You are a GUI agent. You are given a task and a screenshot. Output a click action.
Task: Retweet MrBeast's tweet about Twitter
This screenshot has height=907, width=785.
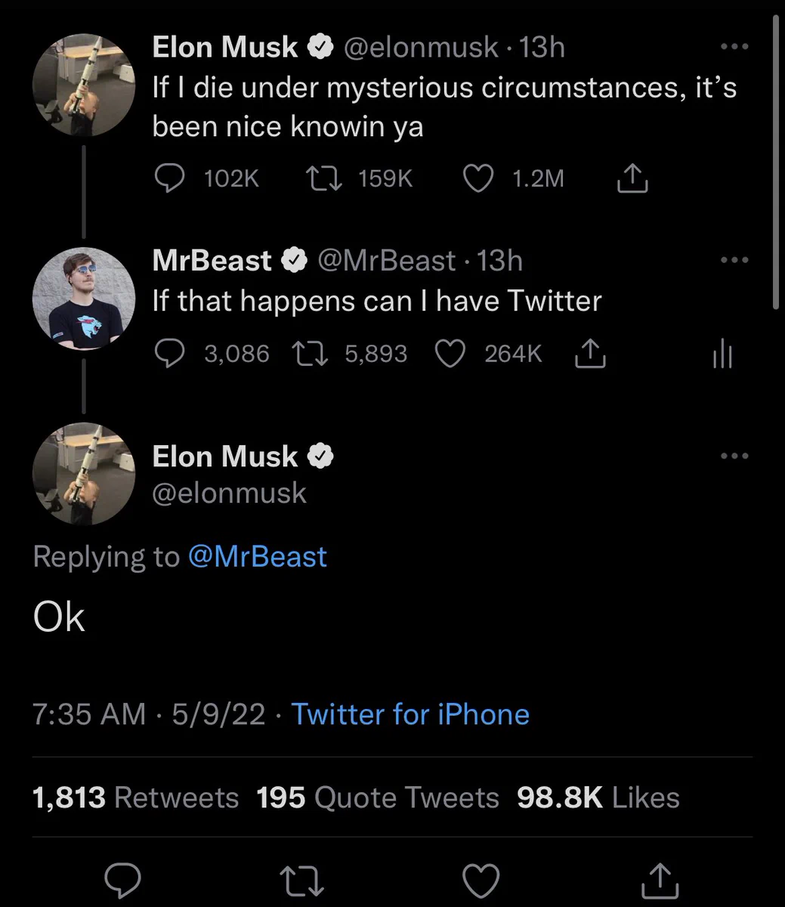pyautogui.click(x=311, y=354)
